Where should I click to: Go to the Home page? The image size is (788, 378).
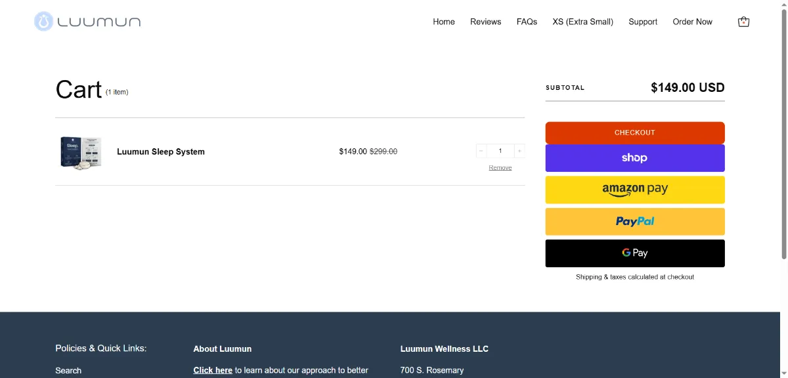444,22
